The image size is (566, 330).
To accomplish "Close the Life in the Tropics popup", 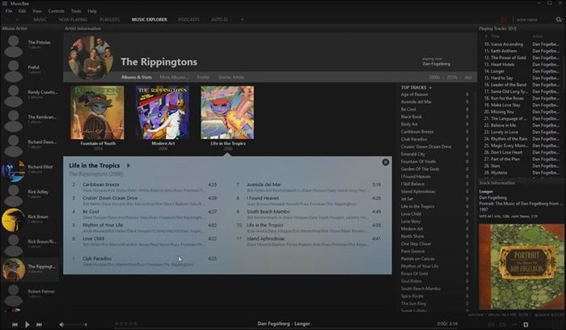I will tap(386, 163).
